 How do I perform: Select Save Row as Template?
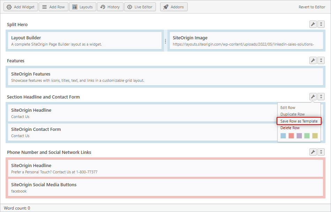point(299,121)
